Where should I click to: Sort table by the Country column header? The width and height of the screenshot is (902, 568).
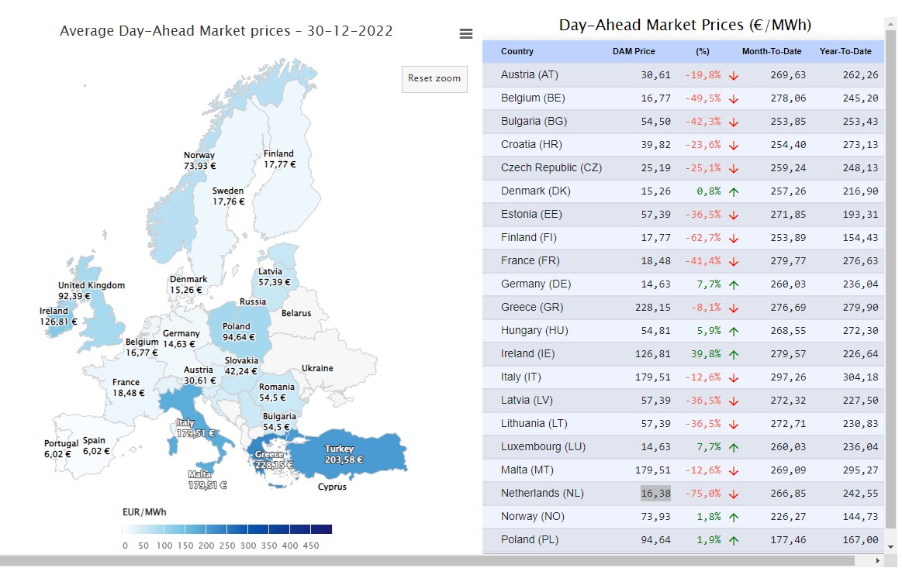[x=517, y=52]
